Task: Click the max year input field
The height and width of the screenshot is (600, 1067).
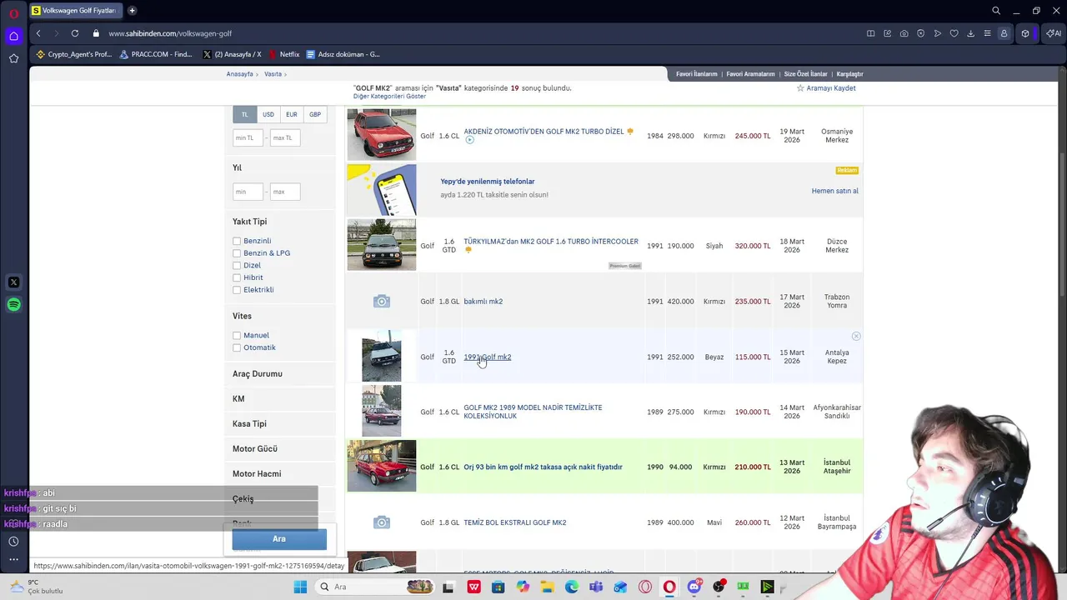Action: point(285,192)
